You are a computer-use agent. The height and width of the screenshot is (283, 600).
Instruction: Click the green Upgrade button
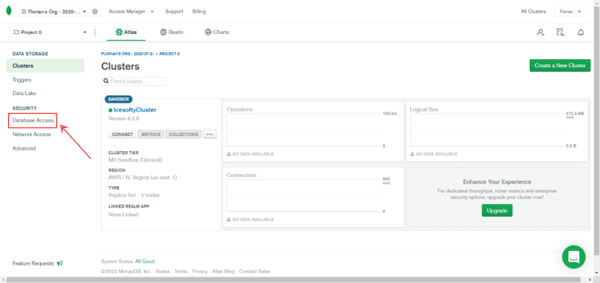tap(496, 211)
